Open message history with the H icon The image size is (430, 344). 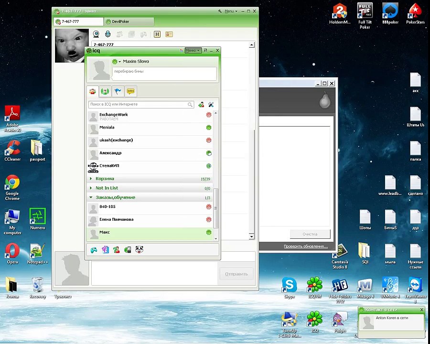tap(157, 34)
